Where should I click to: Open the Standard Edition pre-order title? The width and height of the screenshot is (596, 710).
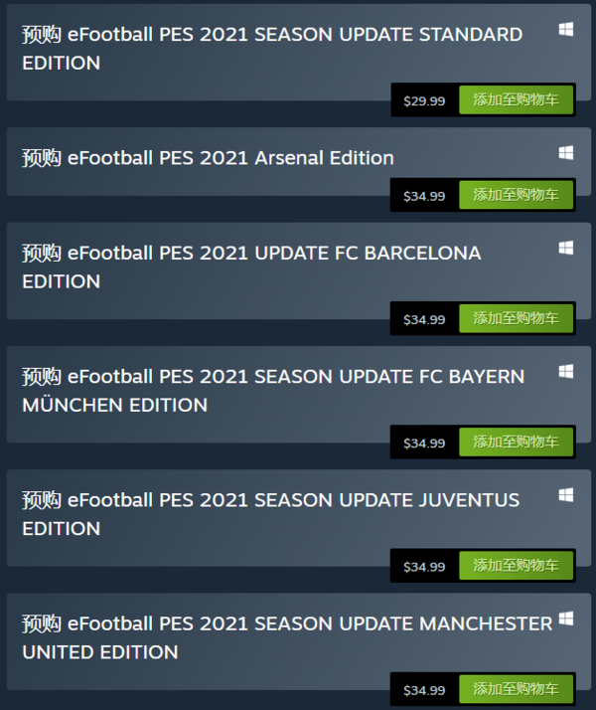271,48
